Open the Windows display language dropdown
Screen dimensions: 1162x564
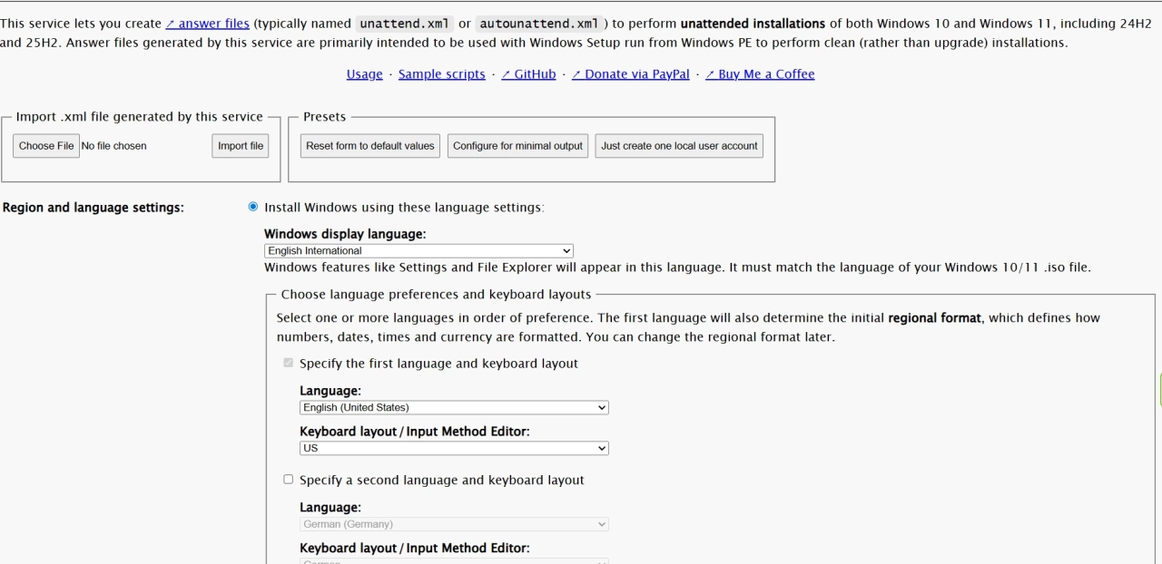pyautogui.click(x=419, y=251)
